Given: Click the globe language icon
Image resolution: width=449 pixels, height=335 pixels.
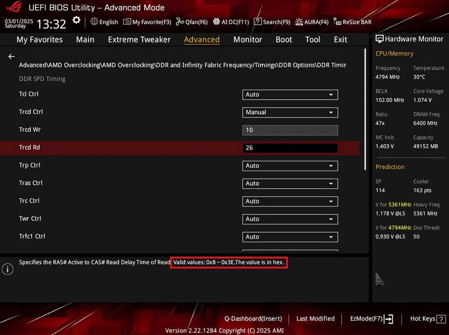Looking at the screenshot, I should (94, 21).
